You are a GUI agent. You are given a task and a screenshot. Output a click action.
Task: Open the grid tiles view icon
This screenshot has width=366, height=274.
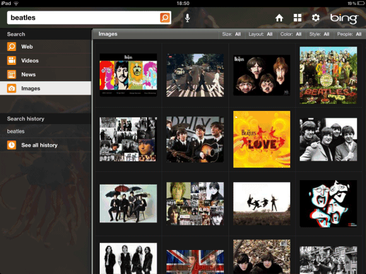(x=297, y=18)
